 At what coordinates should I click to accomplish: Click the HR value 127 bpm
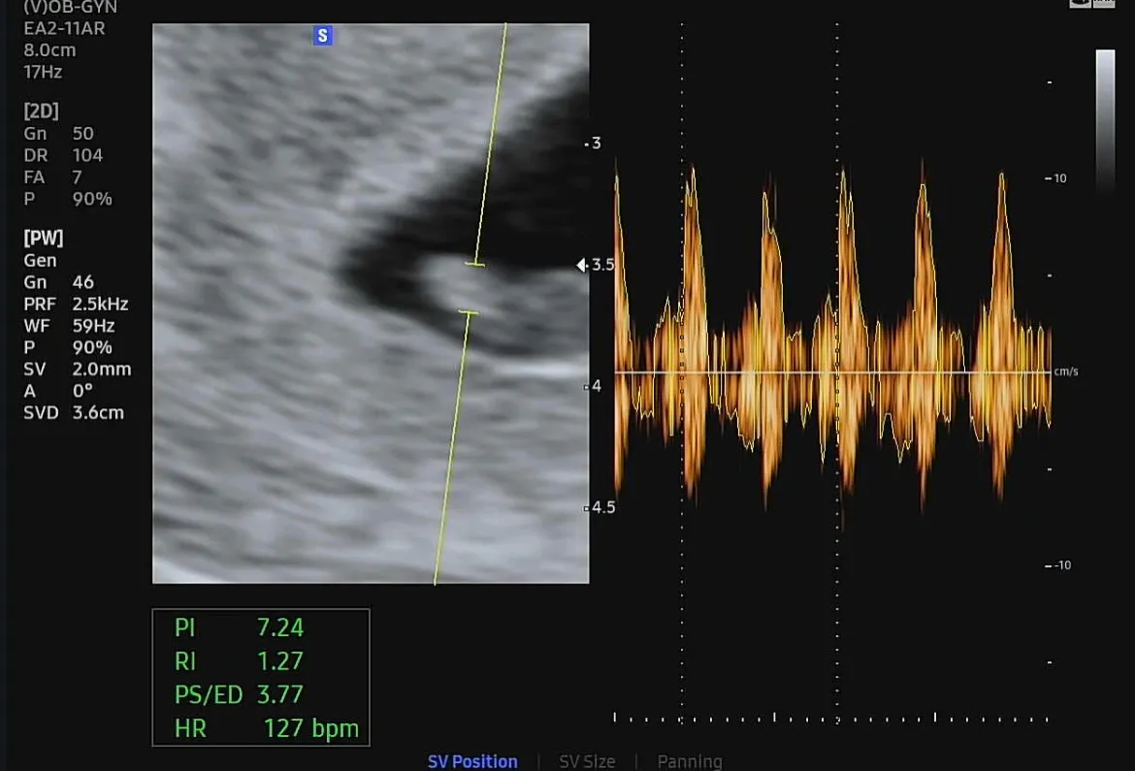pyautogui.click(x=311, y=727)
